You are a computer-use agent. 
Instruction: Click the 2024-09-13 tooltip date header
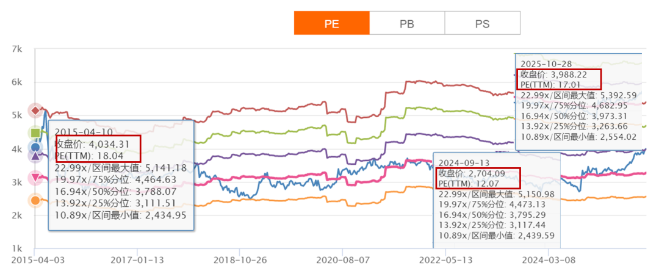pyautogui.click(x=464, y=163)
